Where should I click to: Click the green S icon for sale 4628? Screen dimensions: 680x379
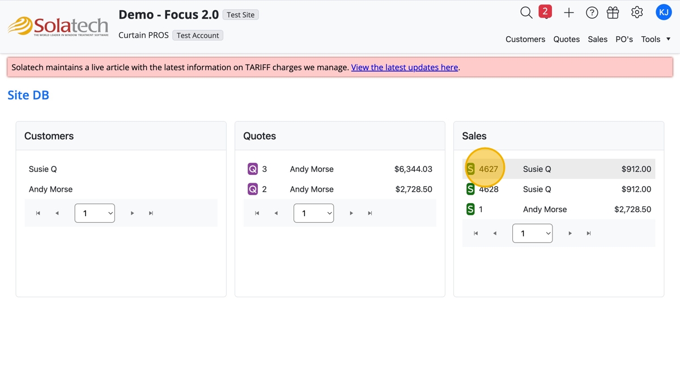tap(470, 189)
